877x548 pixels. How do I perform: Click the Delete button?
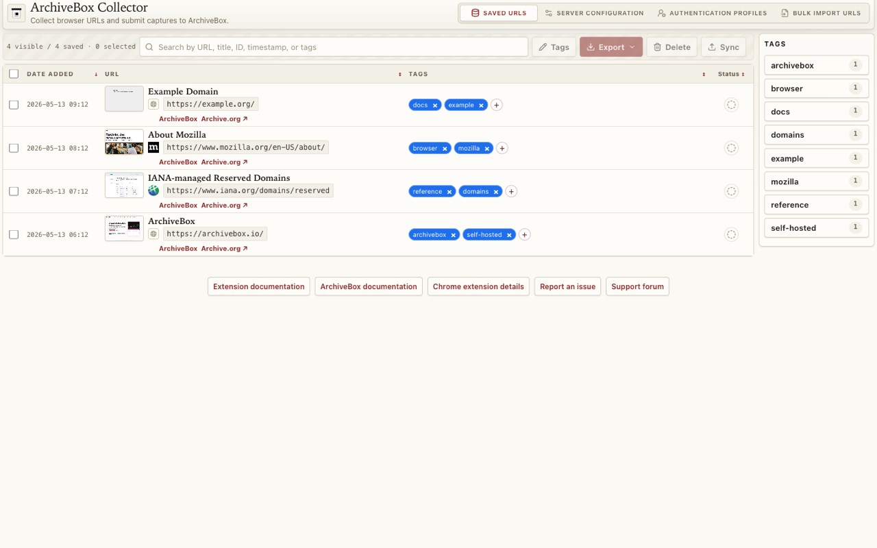coord(671,47)
